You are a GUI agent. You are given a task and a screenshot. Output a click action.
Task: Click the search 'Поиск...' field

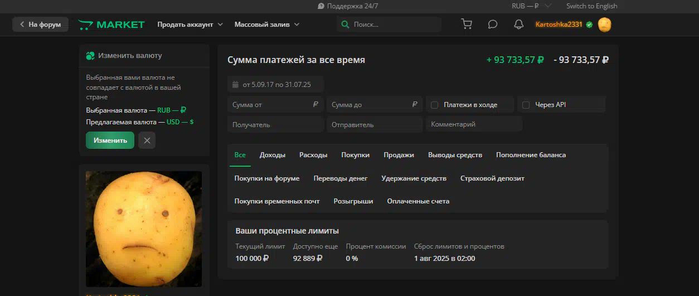click(x=389, y=25)
